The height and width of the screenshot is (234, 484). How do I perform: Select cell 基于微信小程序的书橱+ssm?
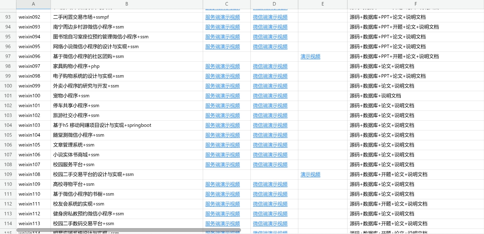tap(127, 194)
